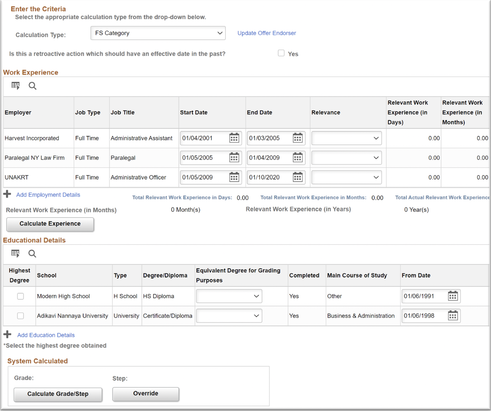491x412 pixels.
Task: Open Equivalent Degree dropdown for Adikavi Nannaya University
Action: pos(229,316)
